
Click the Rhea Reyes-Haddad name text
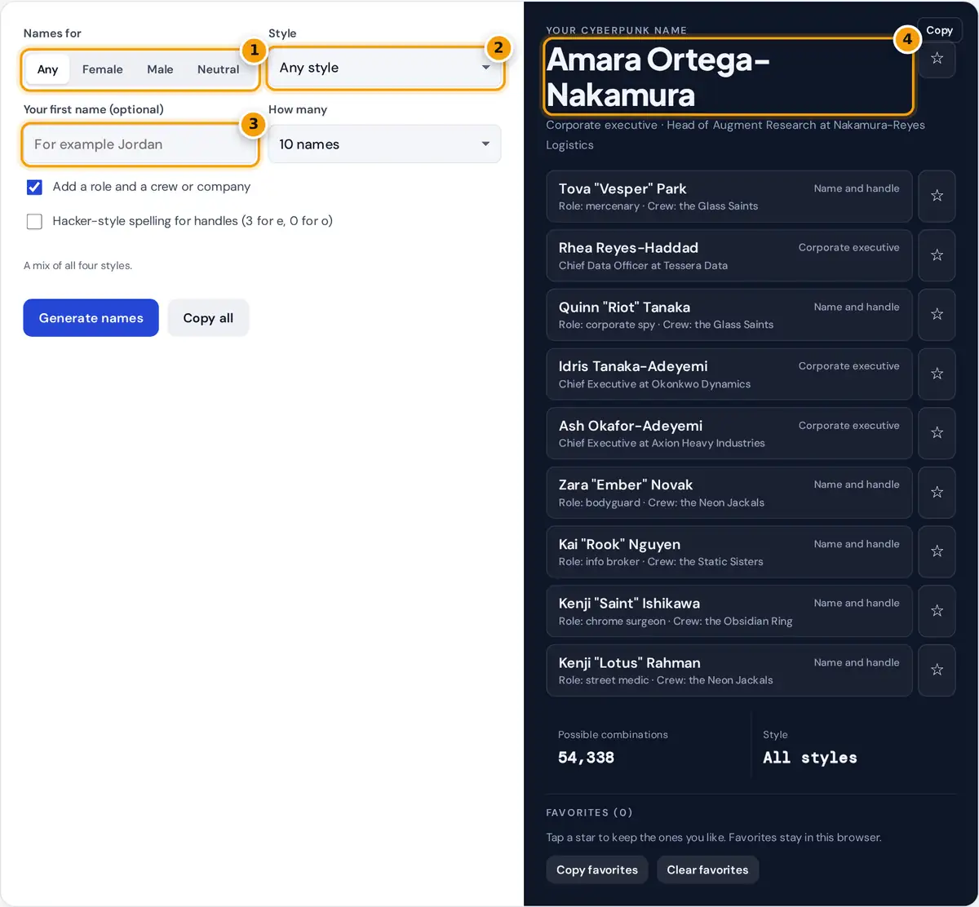click(x=628, y=248)
